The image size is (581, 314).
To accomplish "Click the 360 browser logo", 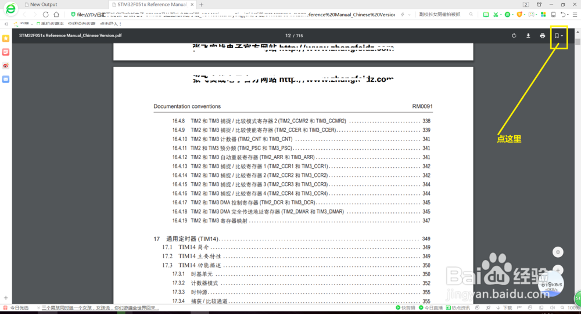I will click(x=10, y=9).
